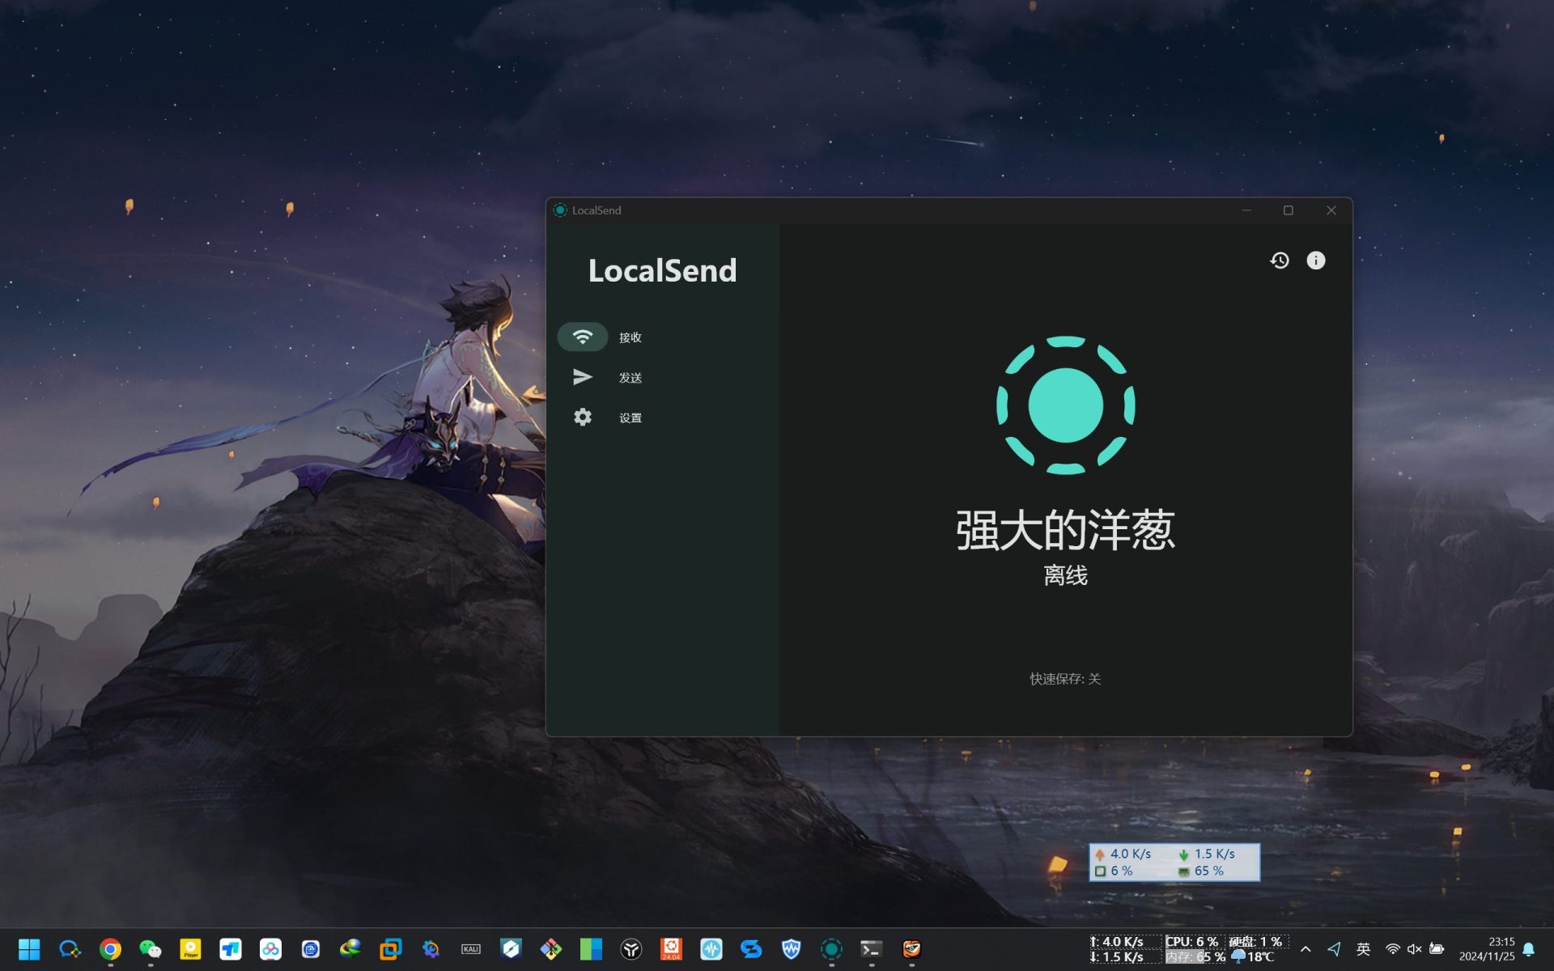Click the muted volume tray icon
The height and width of the screenshot is (971, 1554).
[1414, 948]
